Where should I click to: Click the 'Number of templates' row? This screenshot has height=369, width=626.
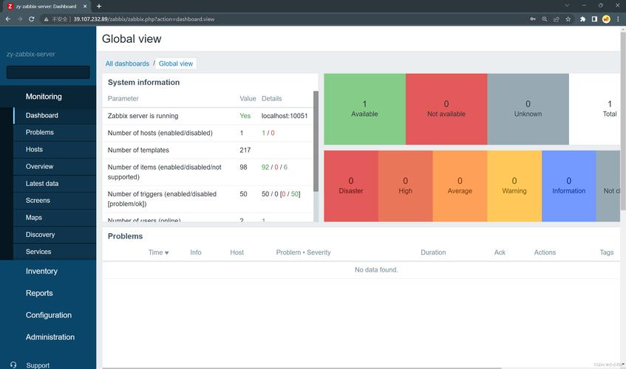pyautogui.click(x=208, y=151)
